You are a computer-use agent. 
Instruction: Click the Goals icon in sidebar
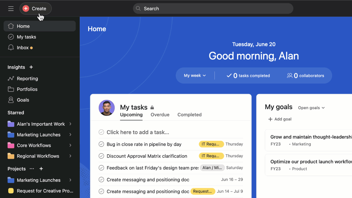(x=11, y=100)
